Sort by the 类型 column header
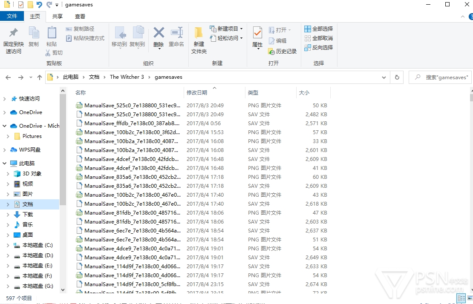The image size is (473, 304). (x=253, y=93)
